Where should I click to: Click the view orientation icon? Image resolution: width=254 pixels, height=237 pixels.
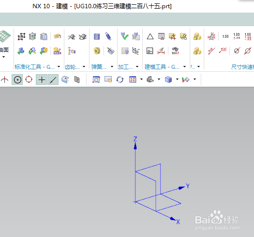[x=150, y=79]
